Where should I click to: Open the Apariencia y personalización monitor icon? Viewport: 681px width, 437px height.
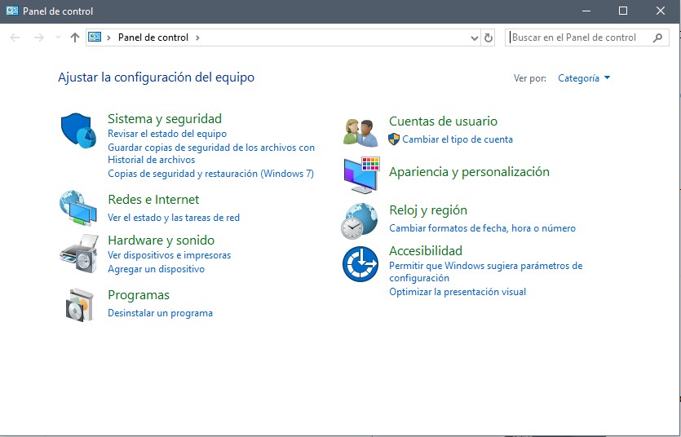pos(361,175)
